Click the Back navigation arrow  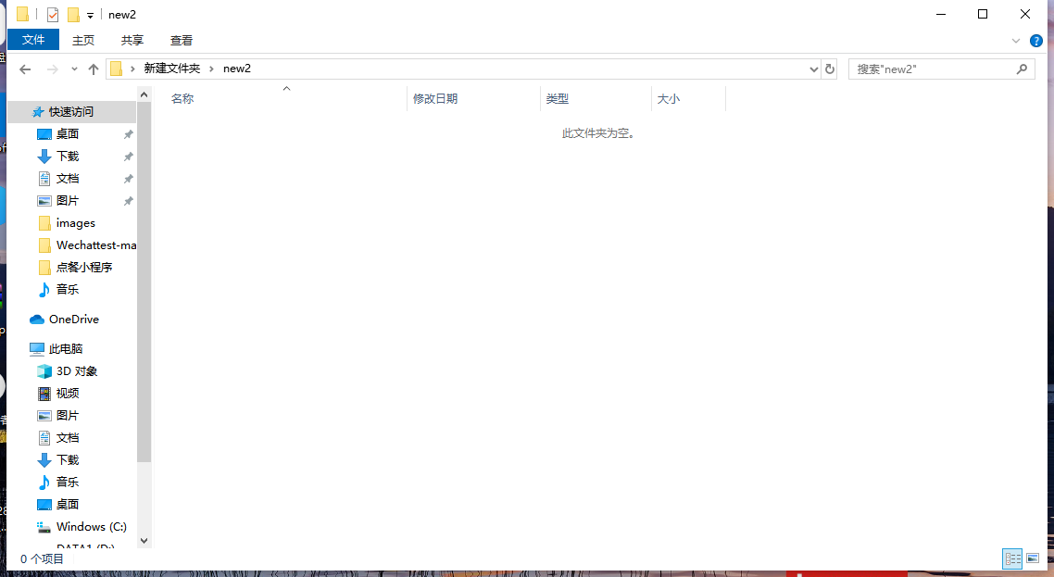point(24,69)
